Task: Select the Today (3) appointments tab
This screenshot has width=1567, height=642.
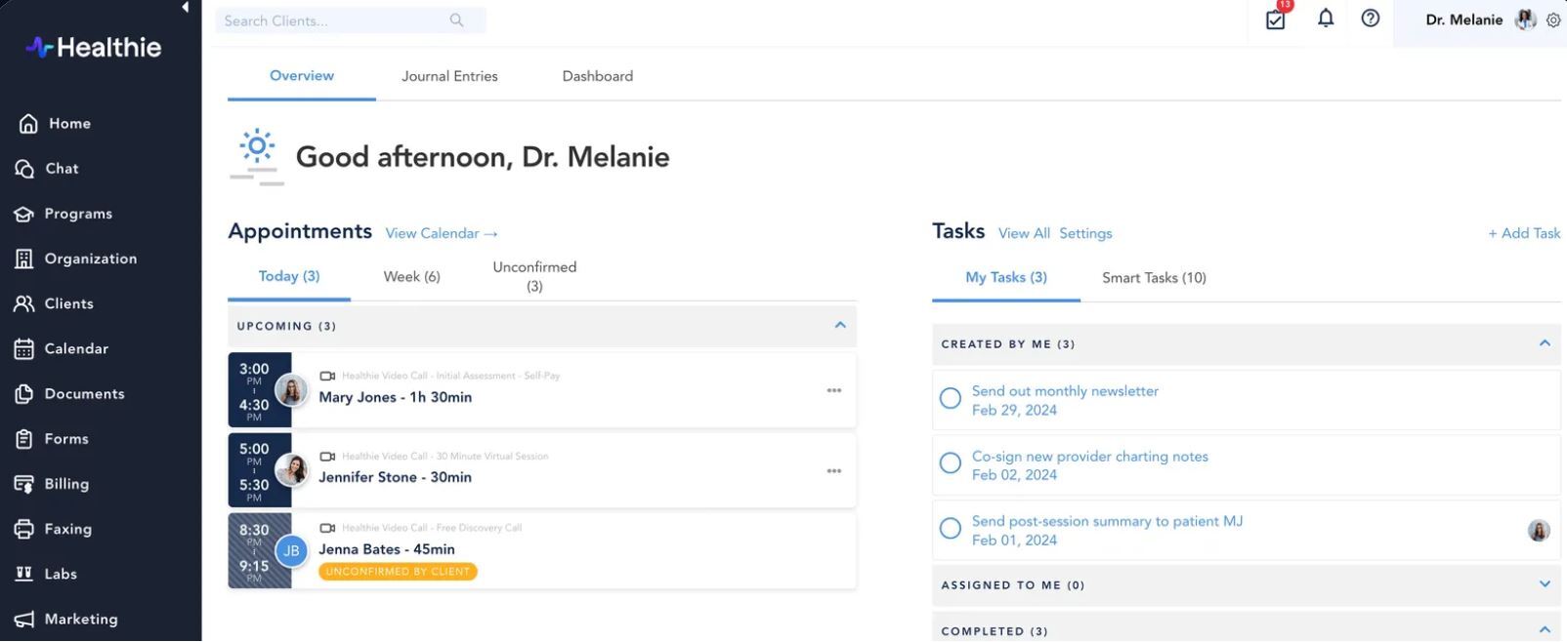Action: [289, 277]
